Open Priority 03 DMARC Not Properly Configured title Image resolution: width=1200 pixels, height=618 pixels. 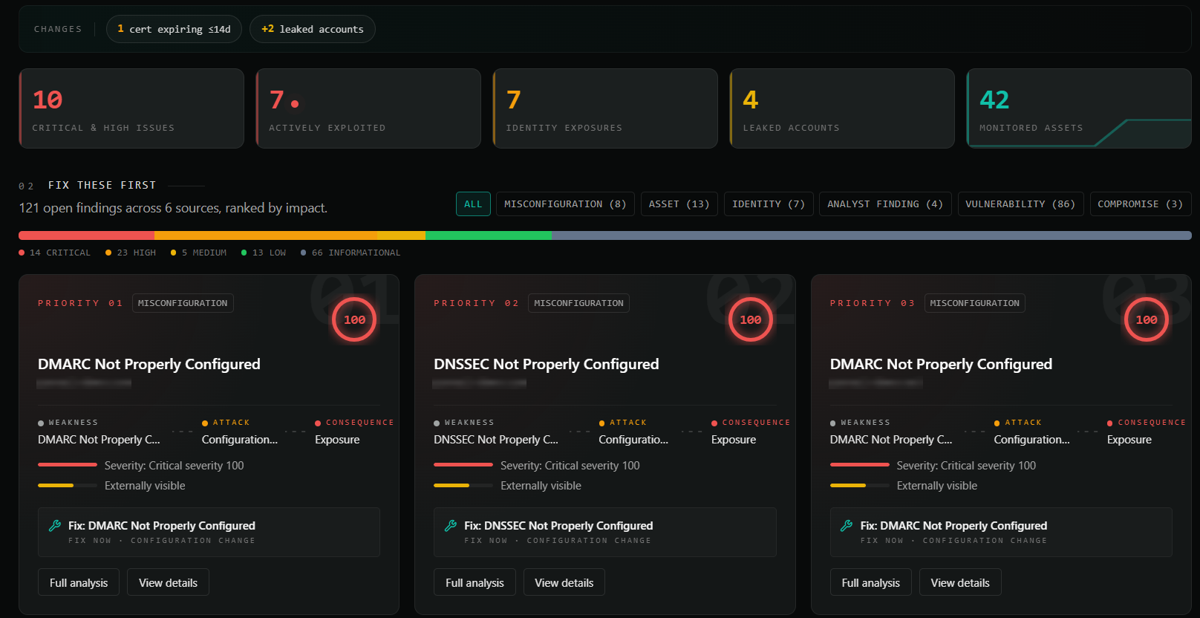[x=941, y=364]
